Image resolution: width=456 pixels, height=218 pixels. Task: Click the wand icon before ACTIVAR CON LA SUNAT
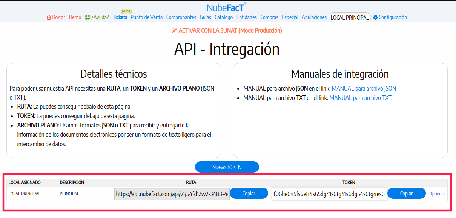tap(174, 30)
